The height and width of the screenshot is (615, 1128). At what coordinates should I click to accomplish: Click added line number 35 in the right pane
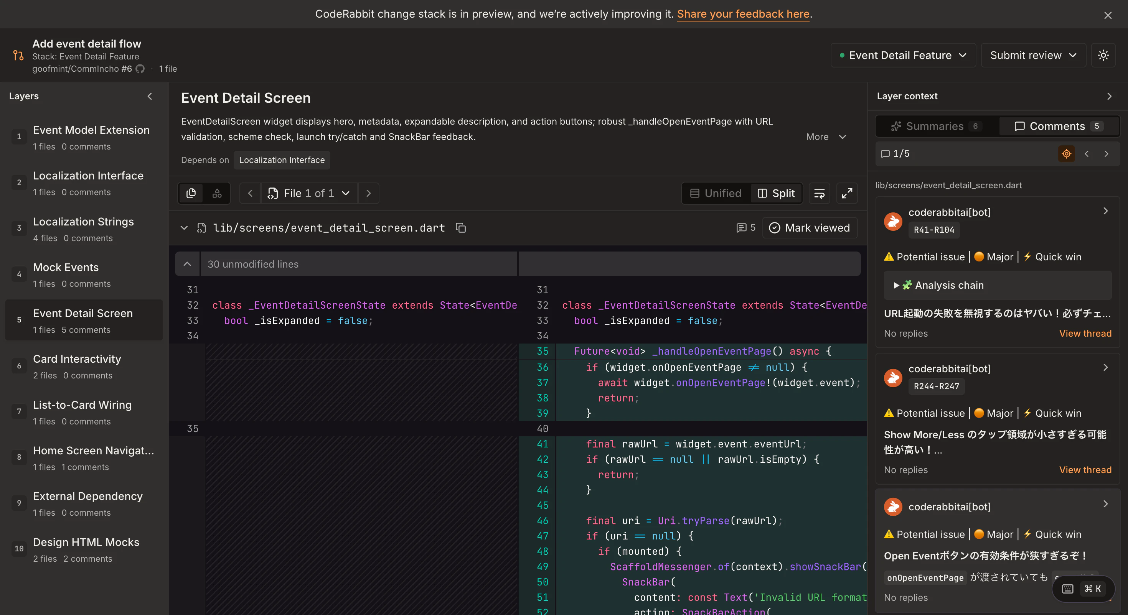pos(542,351)
